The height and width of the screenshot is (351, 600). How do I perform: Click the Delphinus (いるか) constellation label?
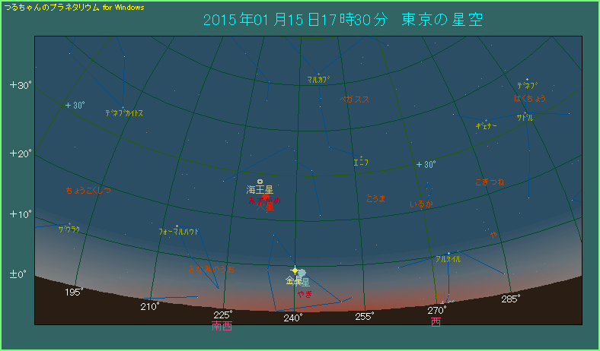click(421, 204)
